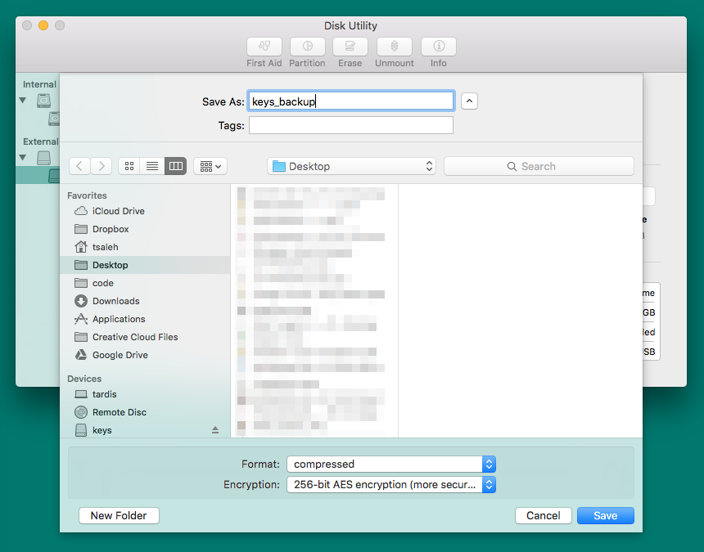Click the Save As filename field
The width and height of the screenshot is (704, 552).
click(x=351, y=101)
